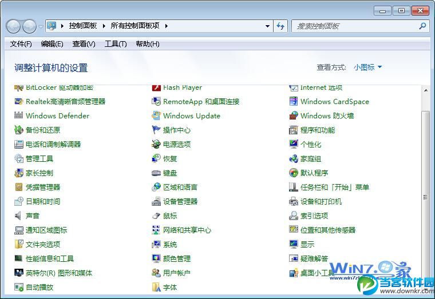Viewport: 435px width, 299px height.
Task: Open the 日期和时间 clock icon
Action: (x=18, y=201)
